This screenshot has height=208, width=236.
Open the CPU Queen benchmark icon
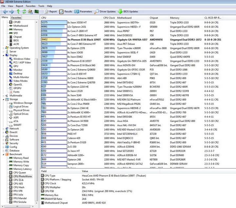tap(11, 173)
